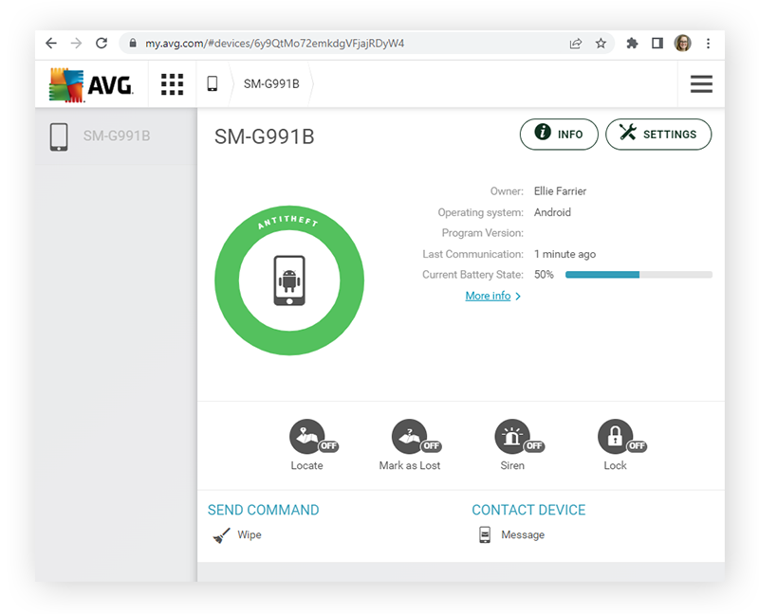Activate the Siren icon
Image resolution: width=759 pixels, height=614 pixels.
coord(512,438)
